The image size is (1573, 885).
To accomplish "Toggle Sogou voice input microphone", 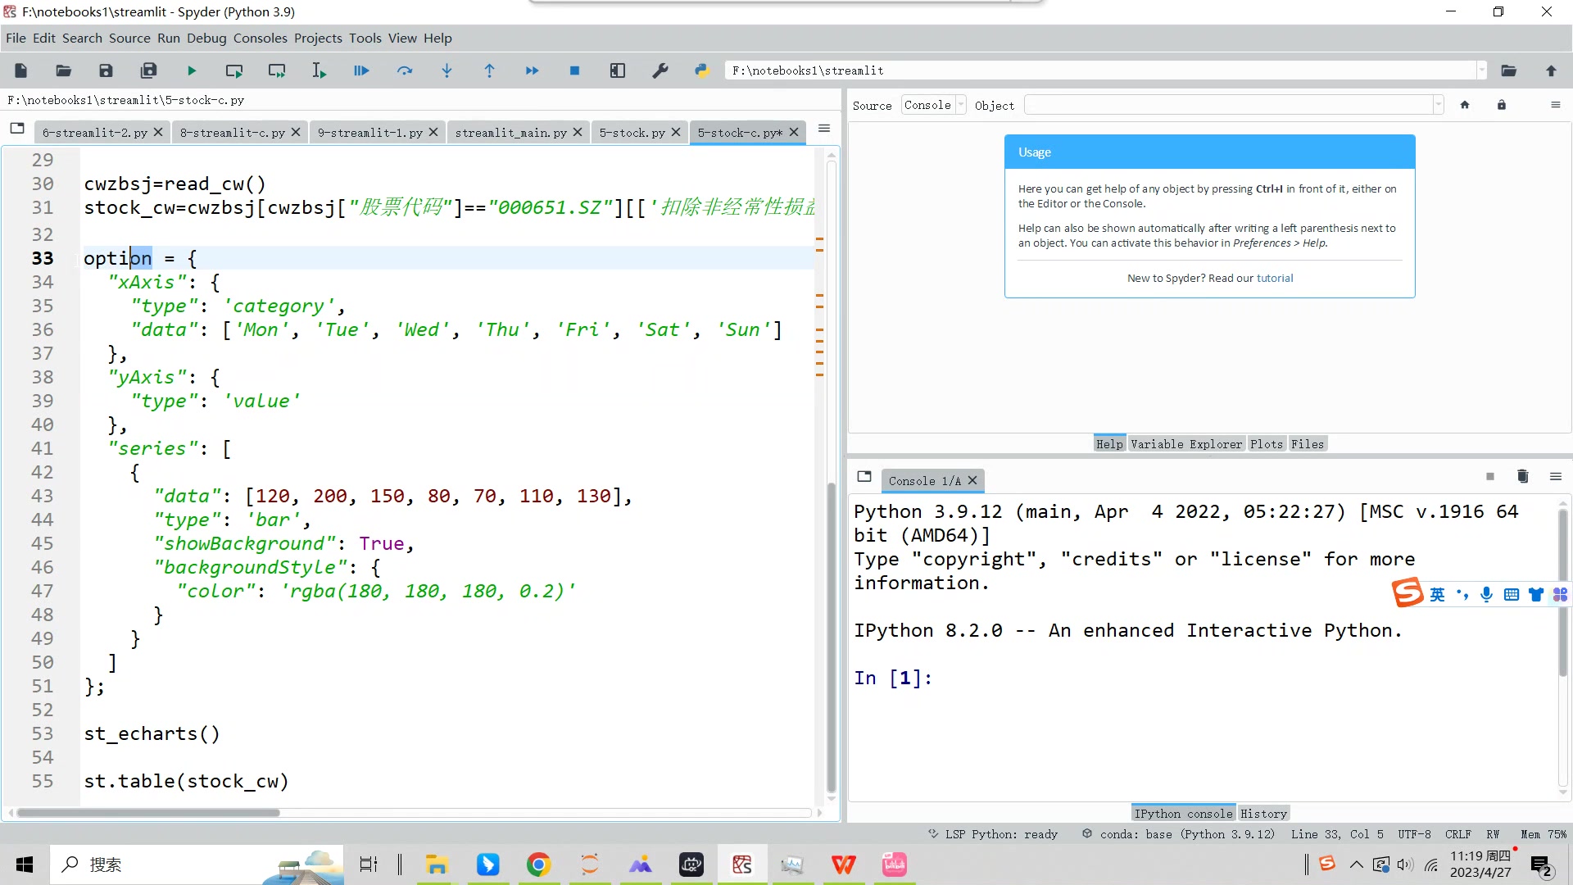I will point(1486,594).
